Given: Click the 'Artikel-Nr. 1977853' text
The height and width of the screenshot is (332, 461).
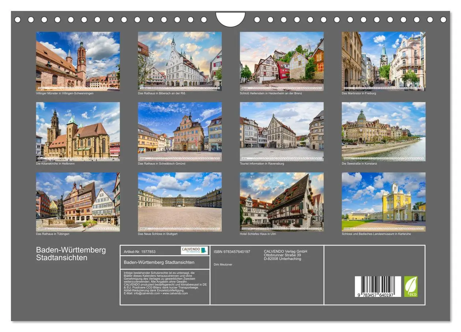Looking at the screenshot, I should [139, 252].
